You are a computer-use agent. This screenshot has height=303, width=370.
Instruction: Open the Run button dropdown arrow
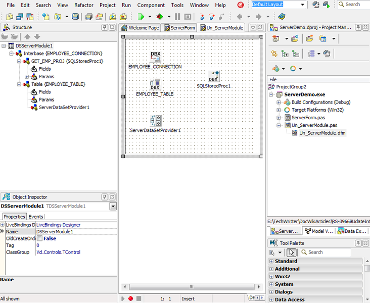tap(150, 17)
